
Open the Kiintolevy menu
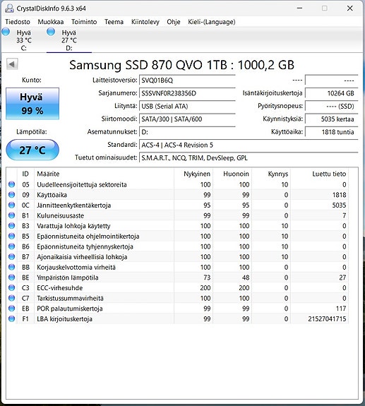pyautogui.click(x=145, y=22)
